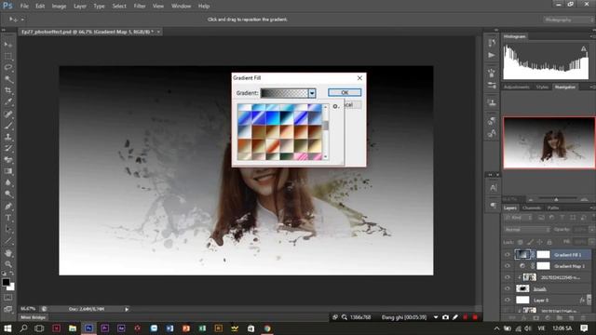Screen dimensions: 596x335
Task: Hide the Gradient Map 1 layer
Action: click(507, 266)
